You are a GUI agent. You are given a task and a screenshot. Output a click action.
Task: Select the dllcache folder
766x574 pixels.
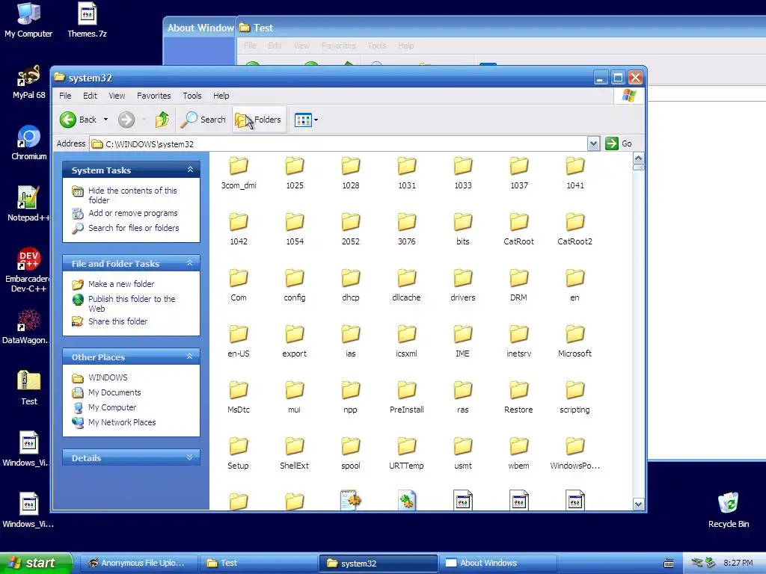click(x=406, y=286)
